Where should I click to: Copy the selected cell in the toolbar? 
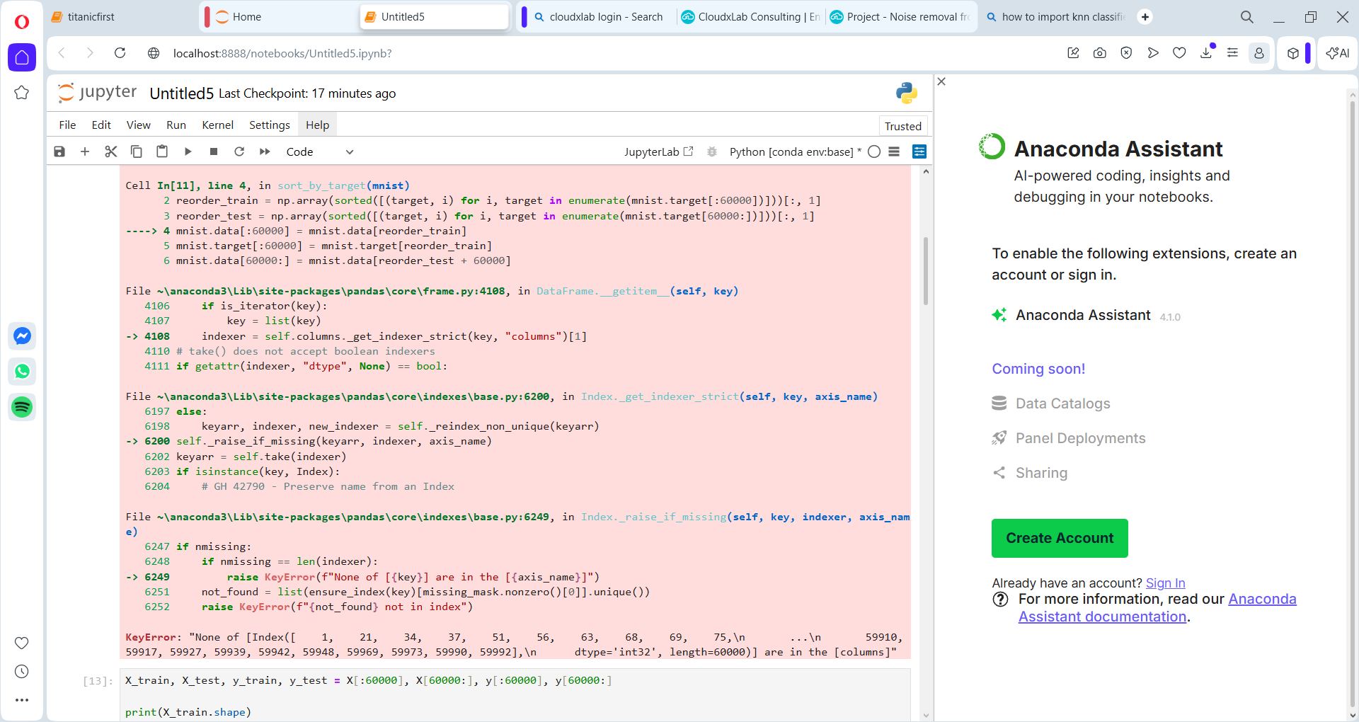[137, 151]
